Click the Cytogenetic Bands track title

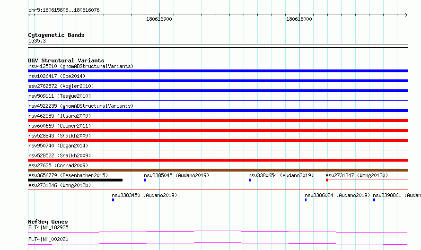pyautogui.click(x=56, y=35)
